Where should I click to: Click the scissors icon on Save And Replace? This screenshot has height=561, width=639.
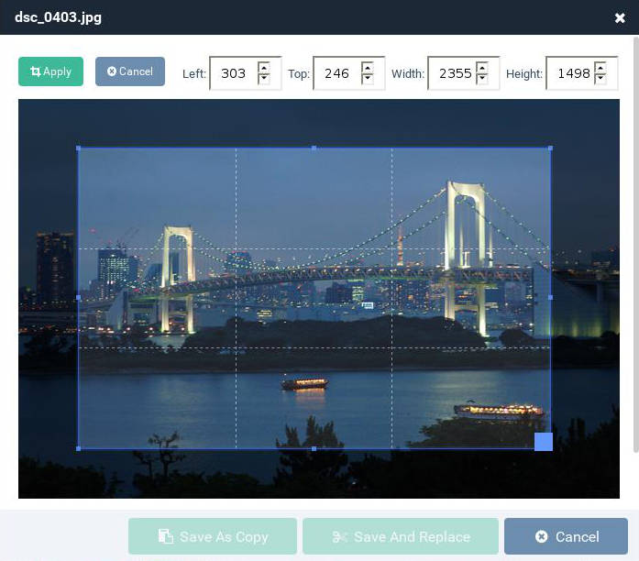(340, 536)
